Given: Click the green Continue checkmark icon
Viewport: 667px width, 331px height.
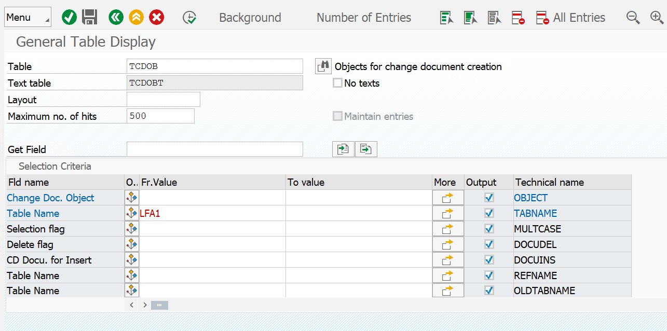Looking at the screenshot, I should (x=69, y=17).
